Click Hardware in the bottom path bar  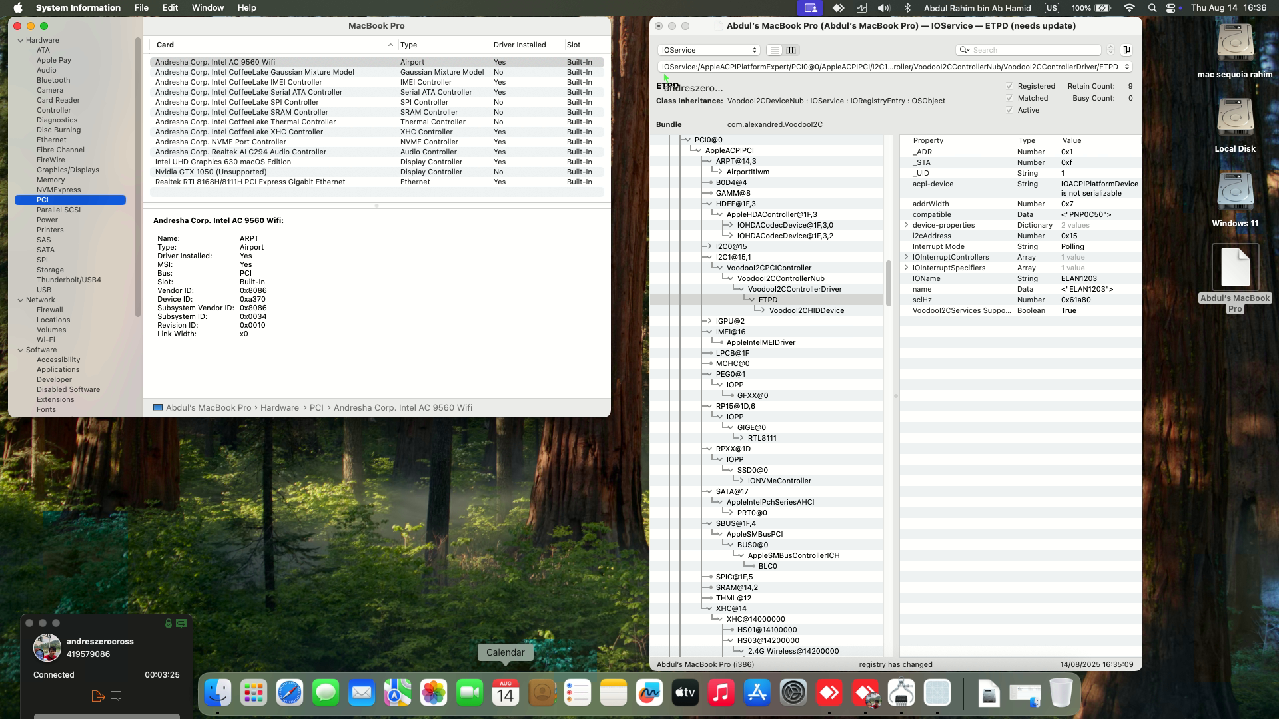click(x=280, y=408)
